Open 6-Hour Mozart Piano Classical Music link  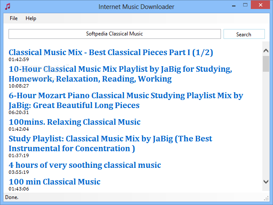point(126,100)
